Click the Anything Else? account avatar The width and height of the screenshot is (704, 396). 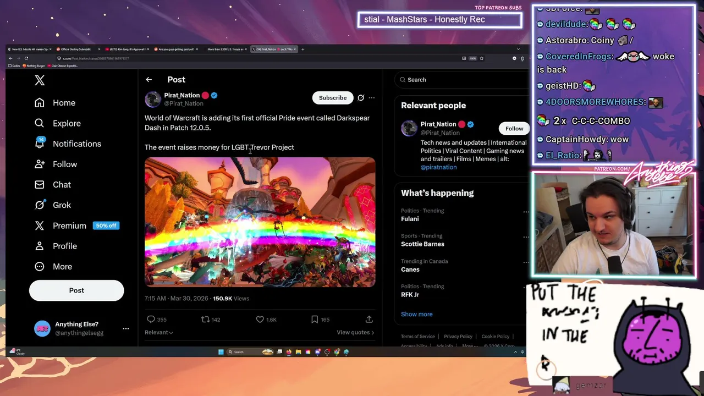pyautogui.click(x=42, y=328)
